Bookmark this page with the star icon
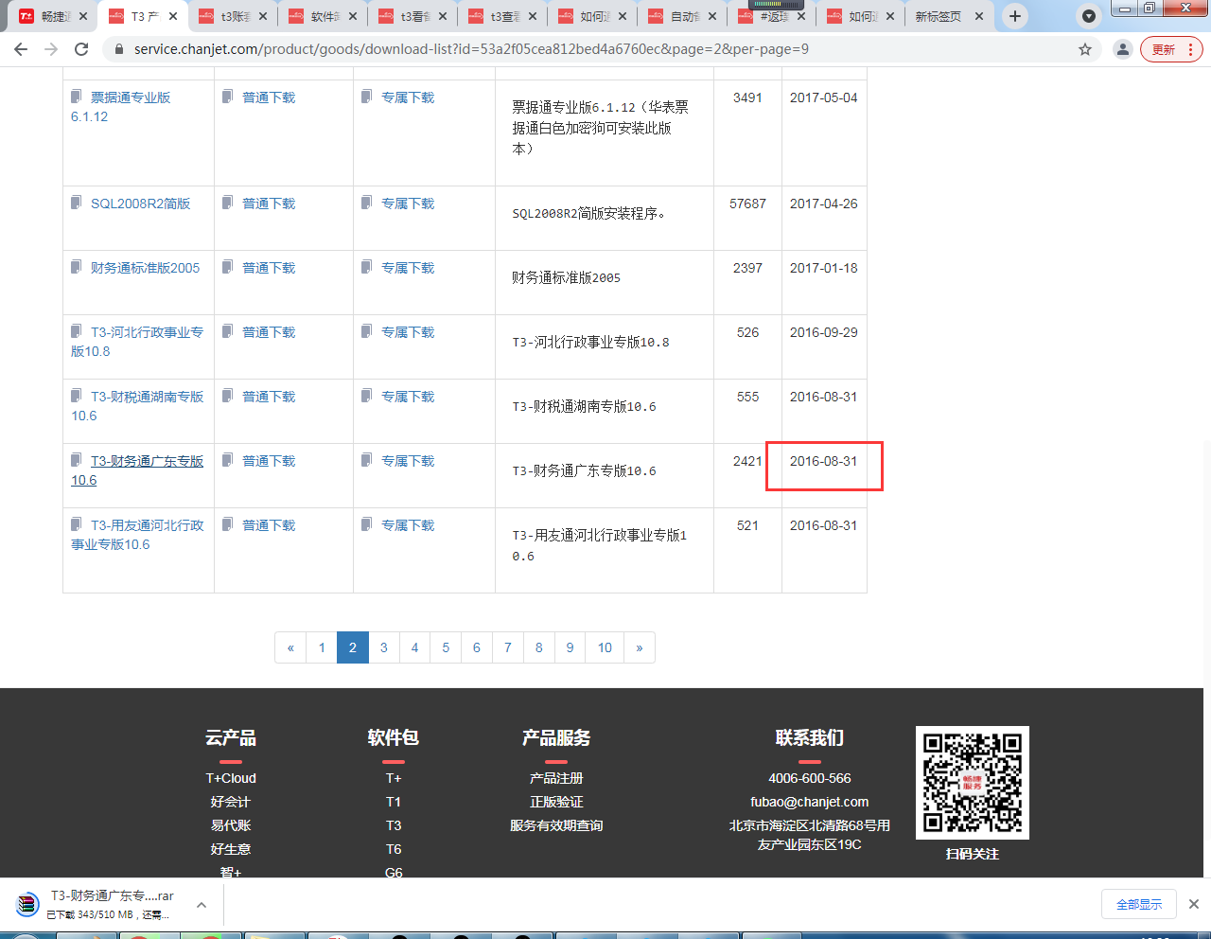Viewport: 1211px width, 939px height. tap(1085, 49)
